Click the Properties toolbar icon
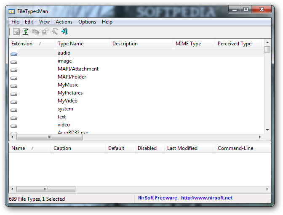 tap(45, 31)
